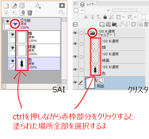Select the フォルダー 1 layer name

tap(107, 35)
